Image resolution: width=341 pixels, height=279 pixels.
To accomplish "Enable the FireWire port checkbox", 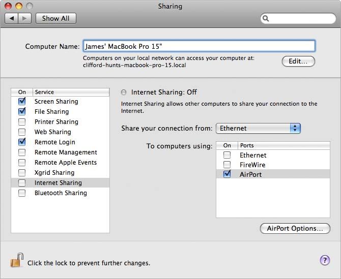I will click(227, 165).
